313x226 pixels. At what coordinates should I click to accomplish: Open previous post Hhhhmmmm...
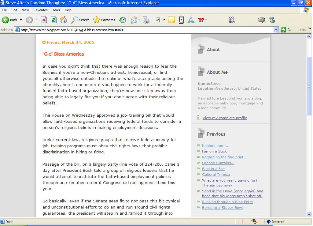coord(215,145)
